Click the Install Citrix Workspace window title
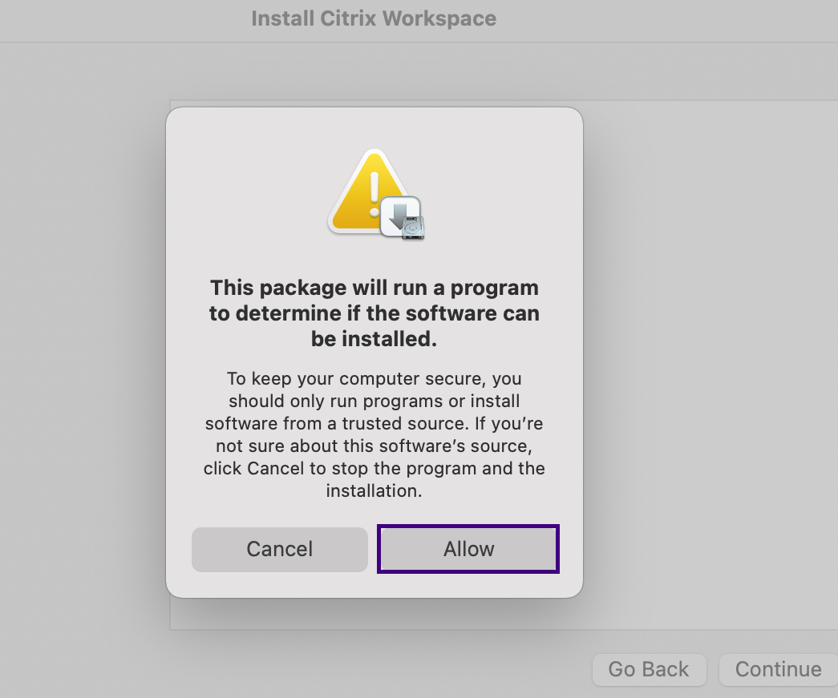The image size is (838, 698). click(x=374, y=18)
